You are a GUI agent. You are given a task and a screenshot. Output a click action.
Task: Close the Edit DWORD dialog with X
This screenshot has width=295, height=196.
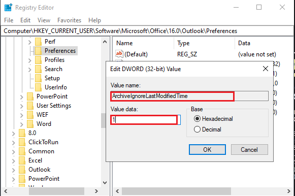click(266, 69)
